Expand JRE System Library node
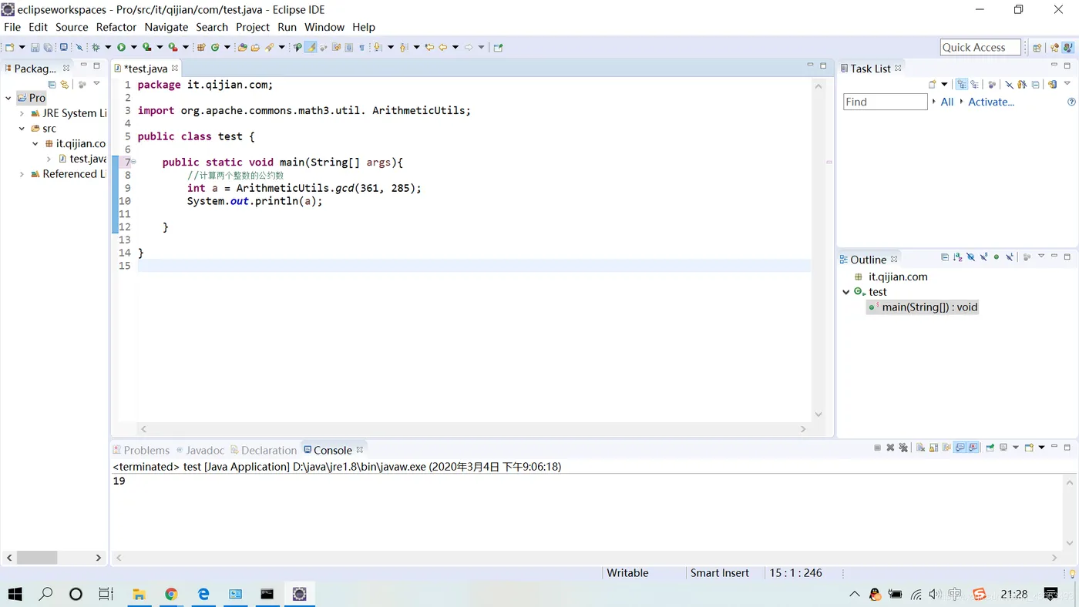This screenshot has height=607, width=1079. tap(22, 113)
